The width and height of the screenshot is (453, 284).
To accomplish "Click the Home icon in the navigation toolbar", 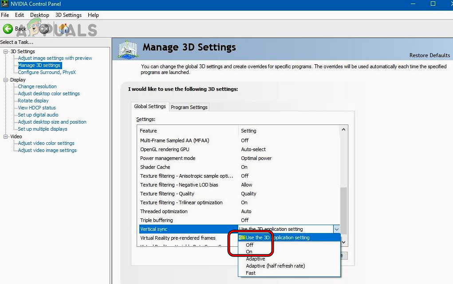I will (64, 29).
